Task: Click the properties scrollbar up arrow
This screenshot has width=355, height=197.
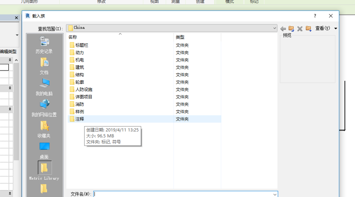Action: [16, 60]
